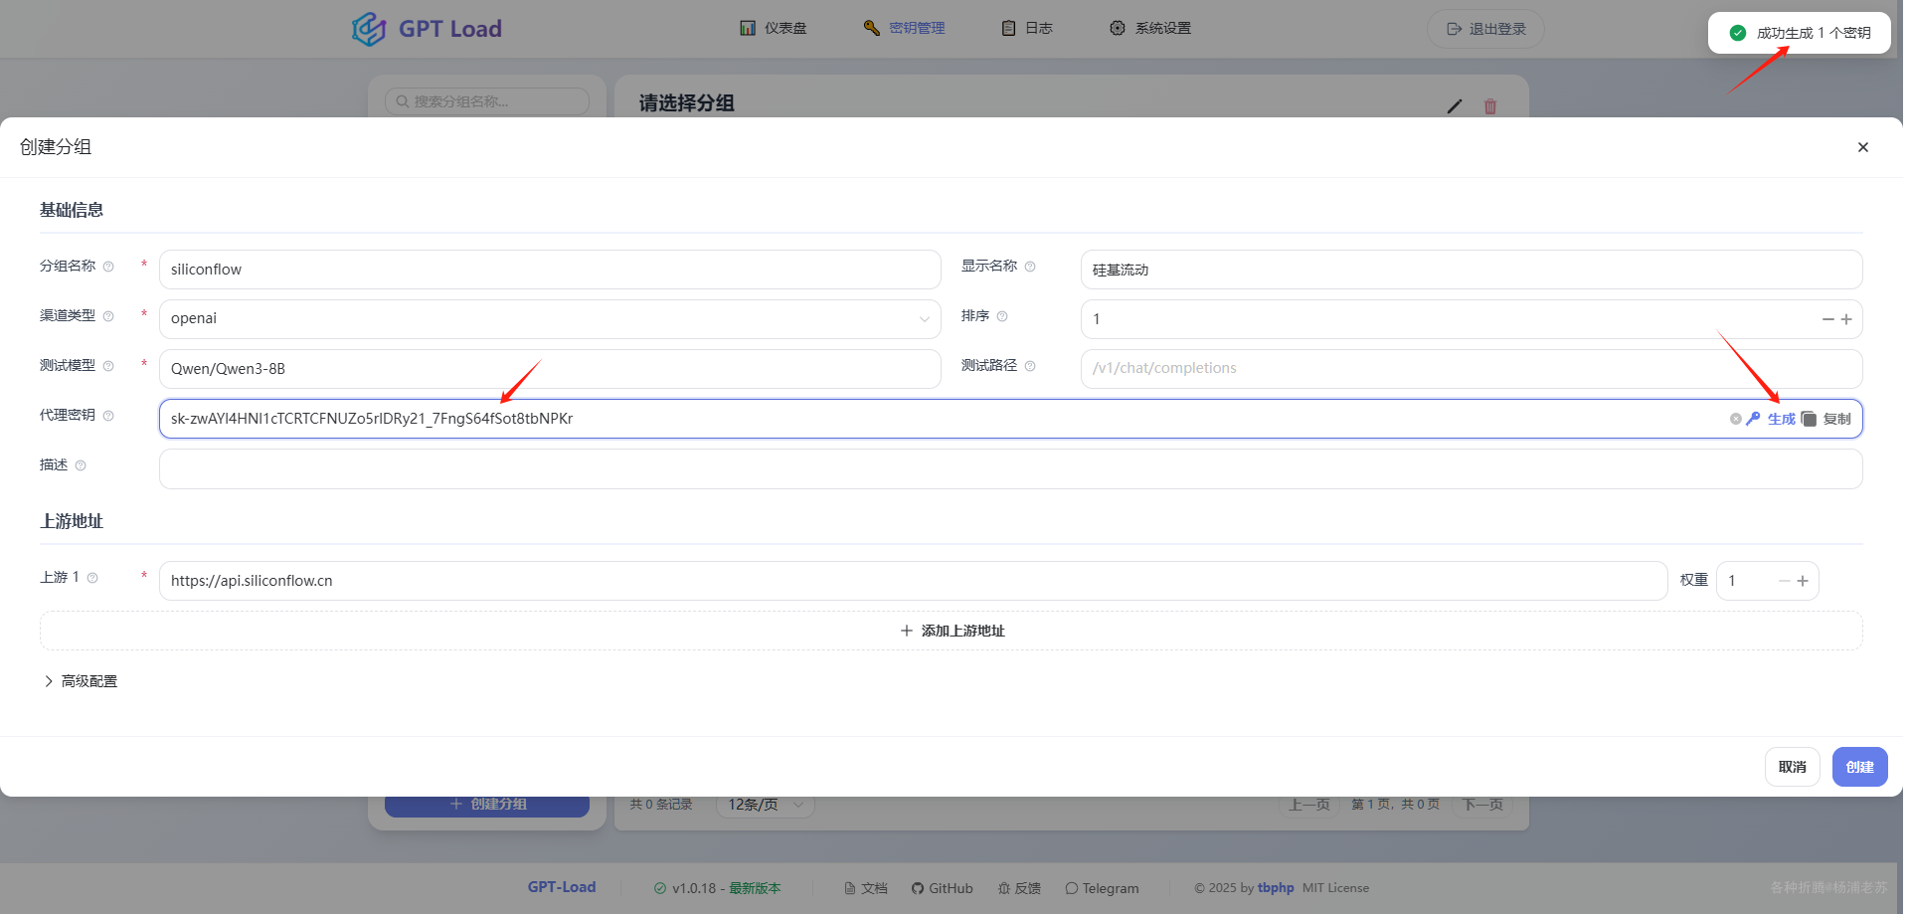Screen dimensions: 1909x914
Task: Open the 12条/页 page size dropdown
Action: click(x=764, y=804)
